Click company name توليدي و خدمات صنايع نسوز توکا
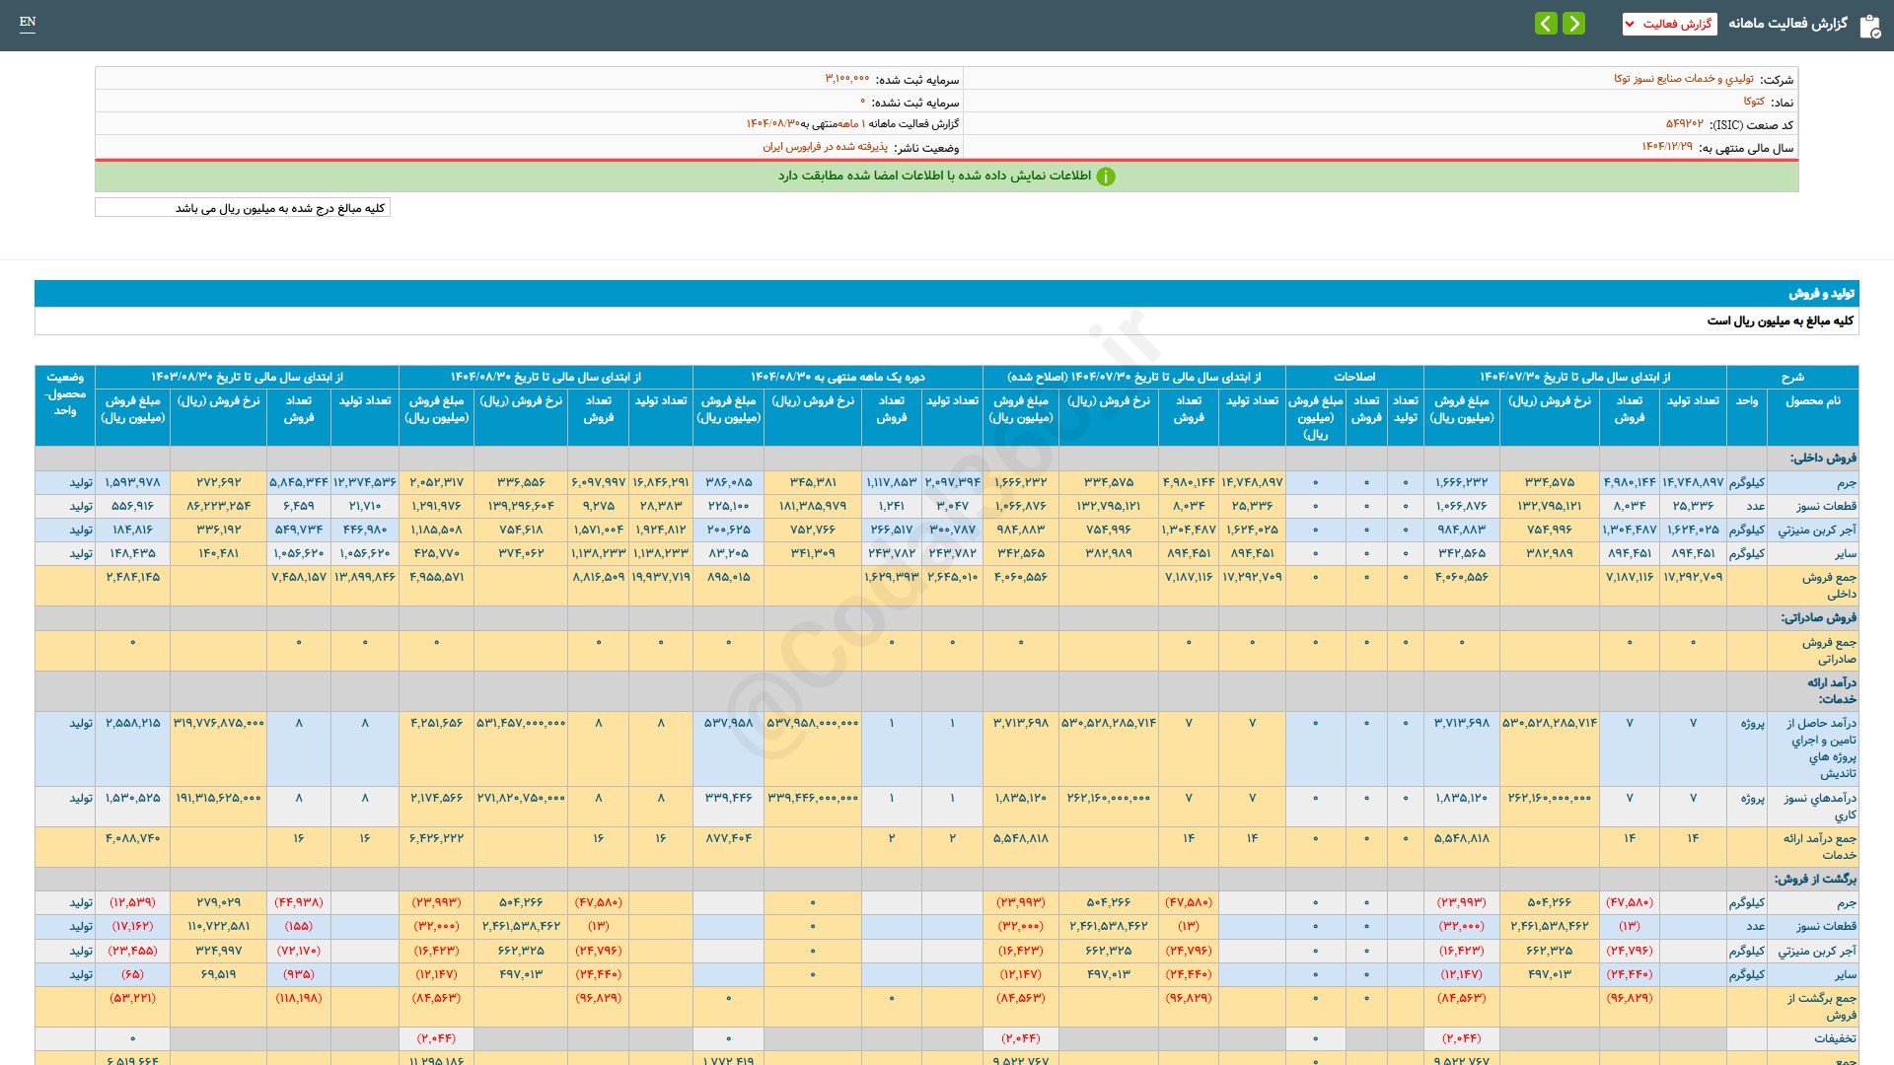Screen dimensions: 1894x1065 (1683, 79)
